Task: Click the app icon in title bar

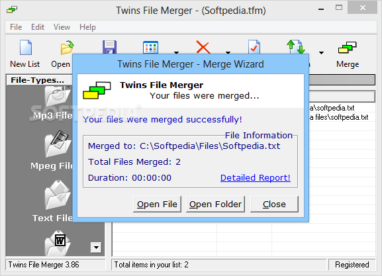Action: click(x=12, y=10)
